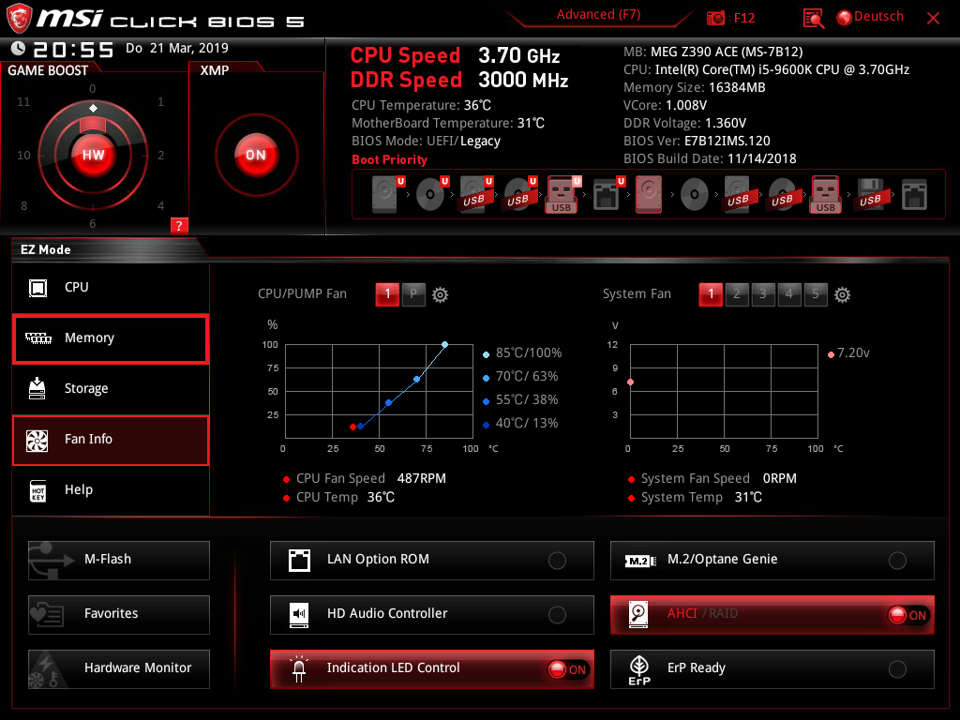Toggle the Game Boost HW knob
The width and height of the screenshot is (960, 720).
coord(93,155)
